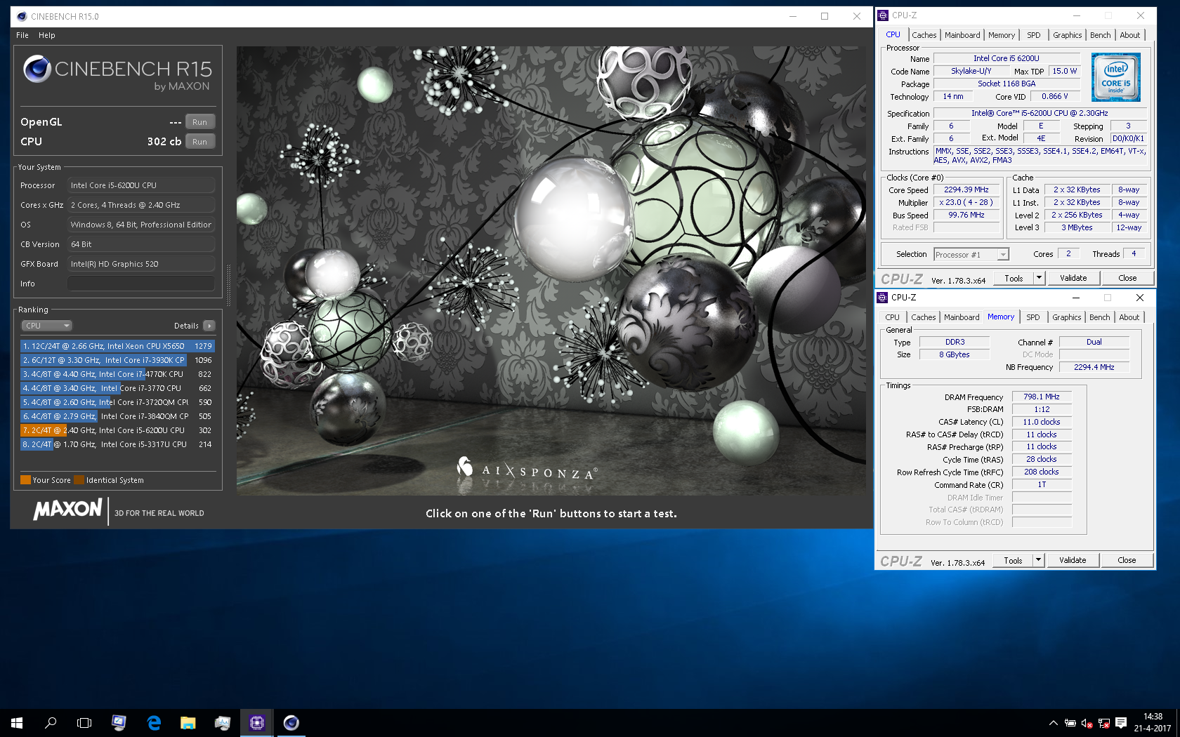Open Task View on taskbar

click(x=84, y=722)
